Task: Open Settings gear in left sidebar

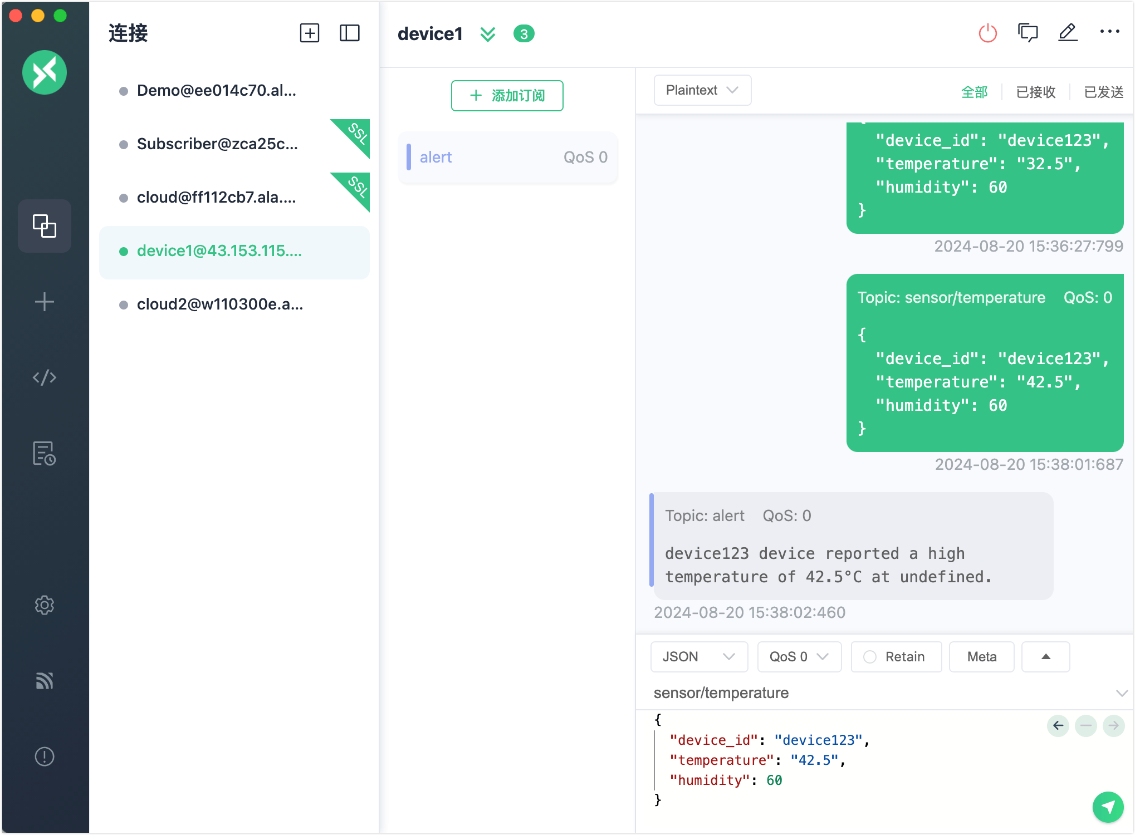Action: click(x=45, y=605)
